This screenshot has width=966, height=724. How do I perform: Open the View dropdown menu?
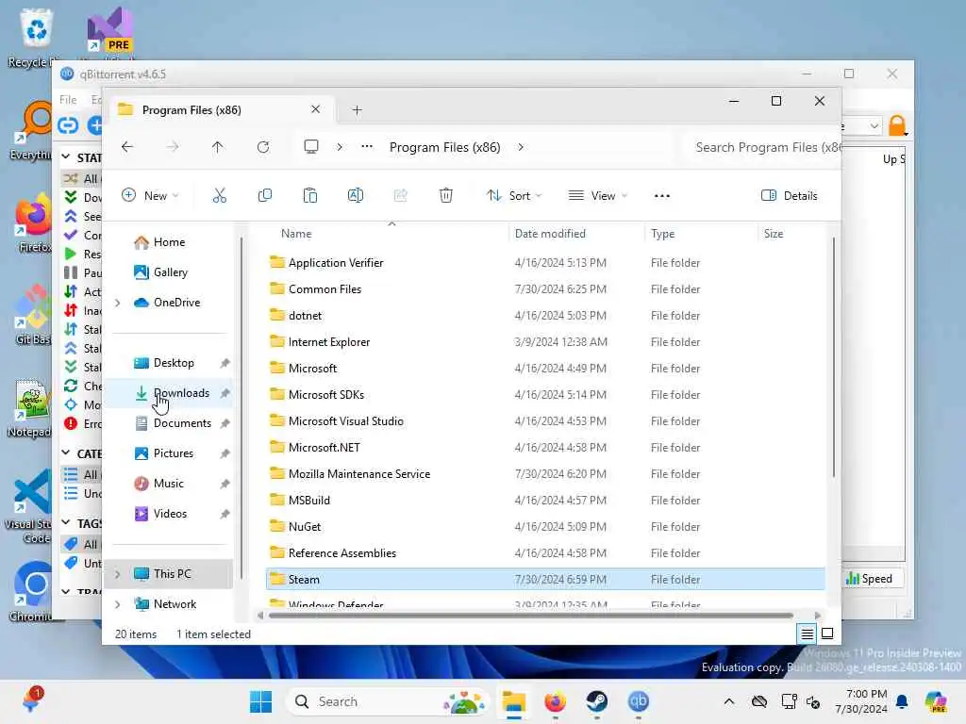point(597,196)
